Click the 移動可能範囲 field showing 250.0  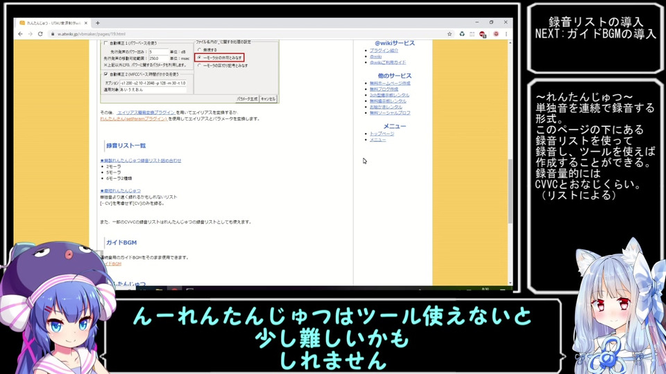pos(158,58)
